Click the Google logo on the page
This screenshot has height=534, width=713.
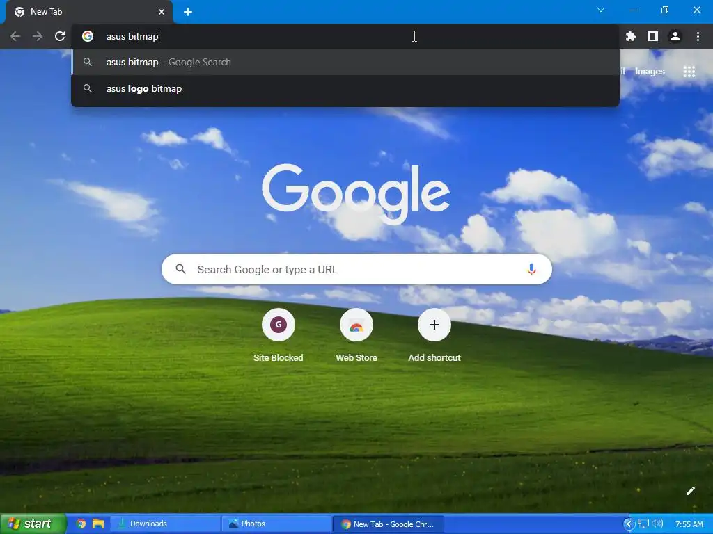[x=356, y=195]
